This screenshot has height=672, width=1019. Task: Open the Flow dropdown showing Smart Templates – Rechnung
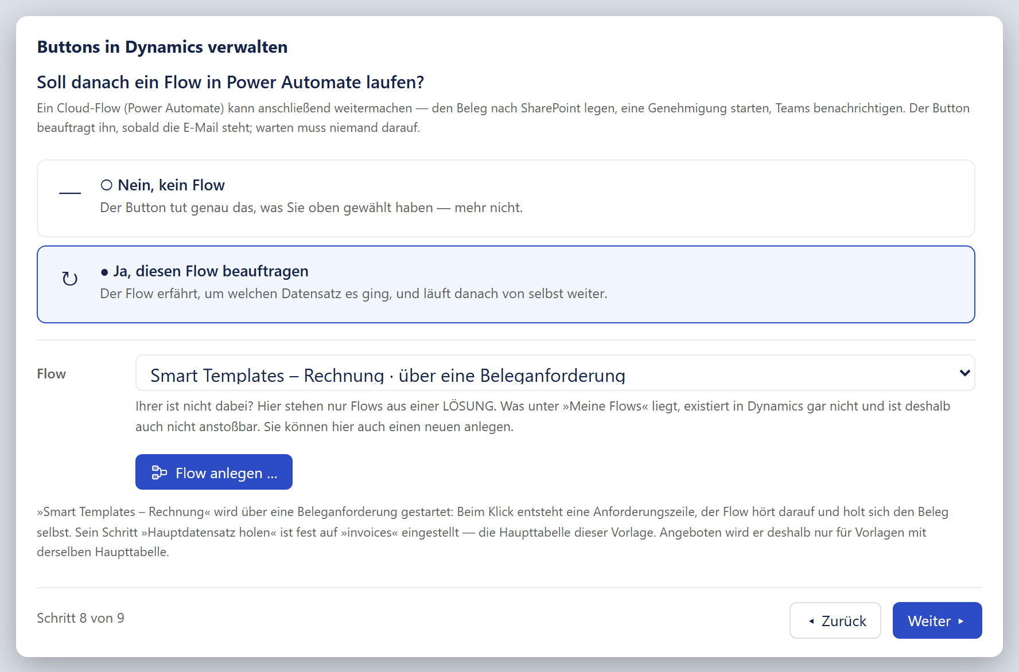pyautogui.click(x=555, y=373)
